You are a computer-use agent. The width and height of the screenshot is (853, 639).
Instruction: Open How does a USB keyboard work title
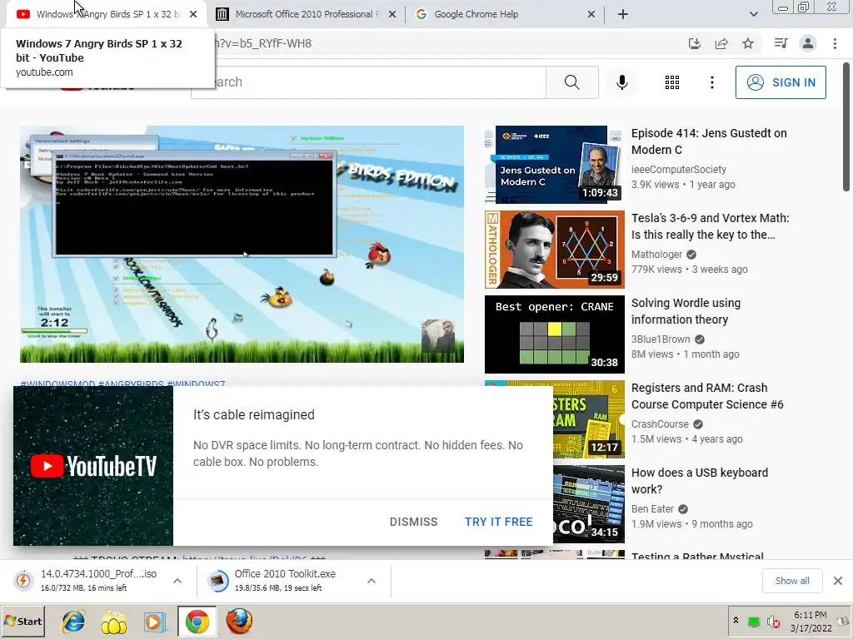(x=700, y=480)
